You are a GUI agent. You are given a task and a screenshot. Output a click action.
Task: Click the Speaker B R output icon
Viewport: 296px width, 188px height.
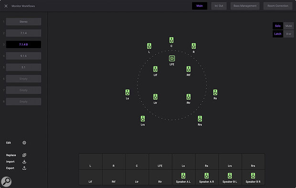(253, 176)
